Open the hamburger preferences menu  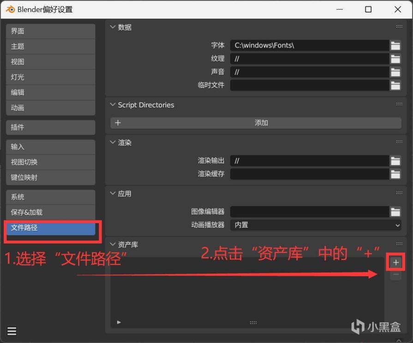click(x=12, y=331)
